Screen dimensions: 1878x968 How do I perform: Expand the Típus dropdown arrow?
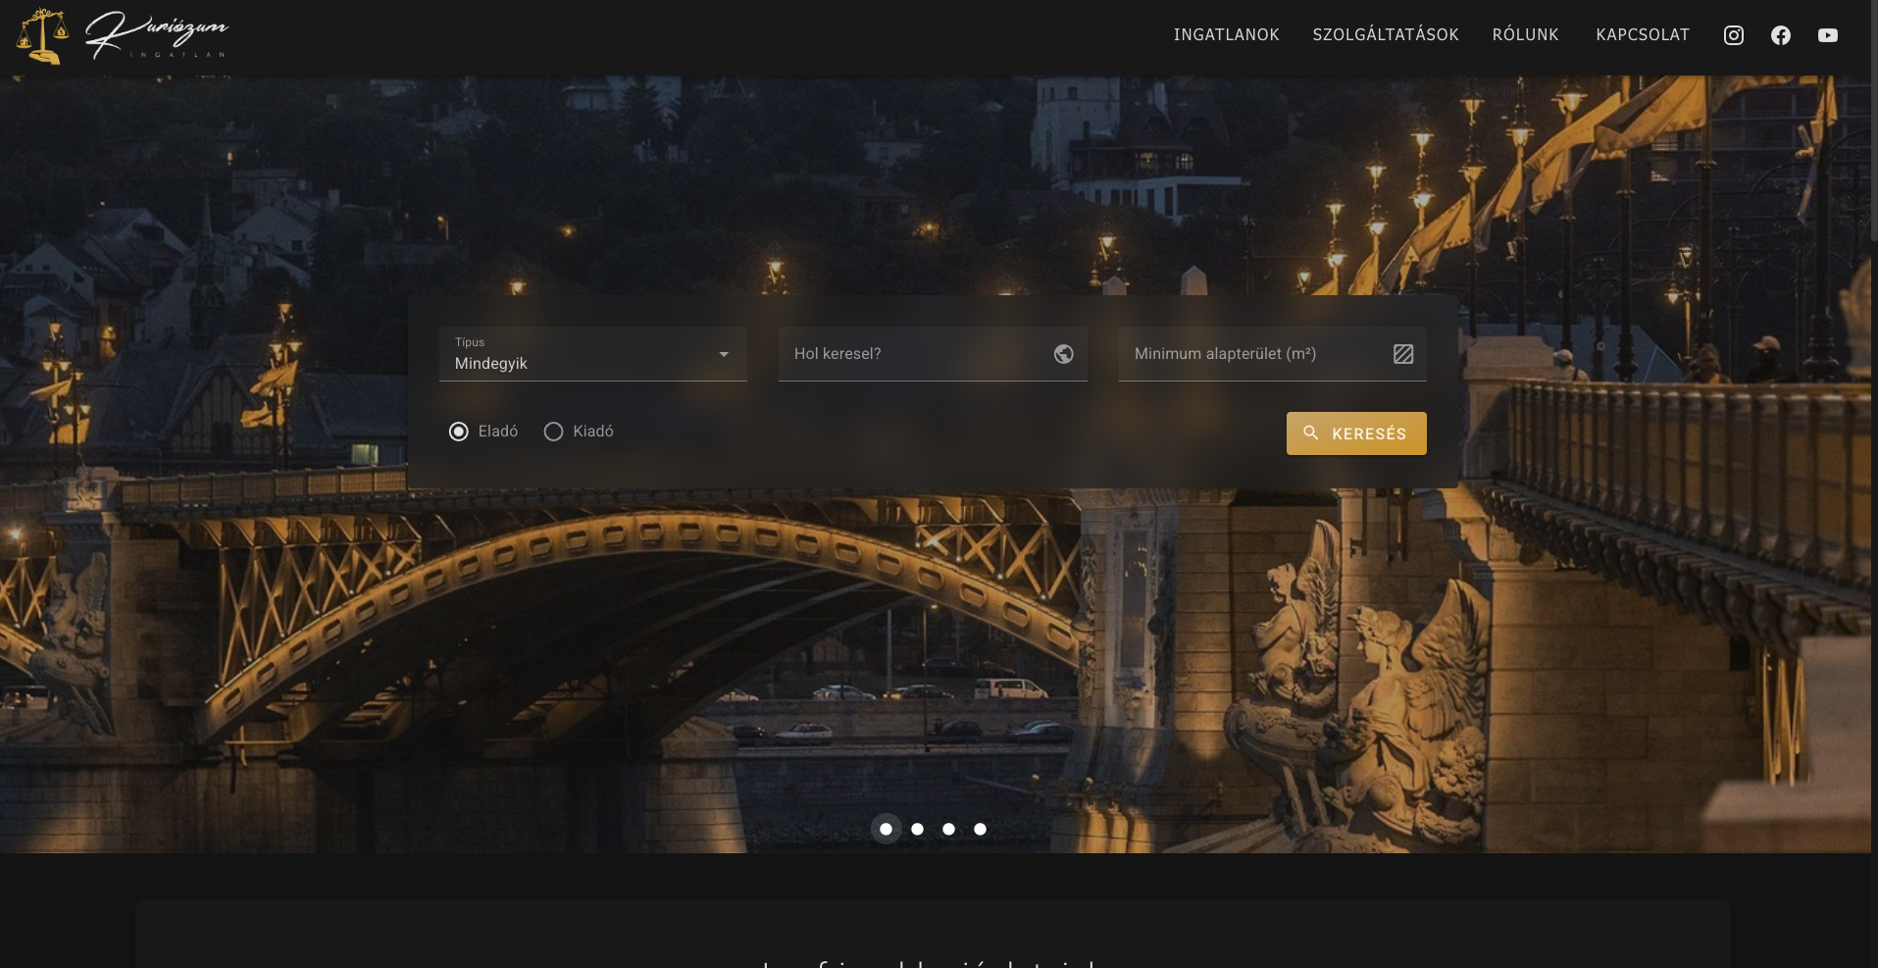(724, 354)
